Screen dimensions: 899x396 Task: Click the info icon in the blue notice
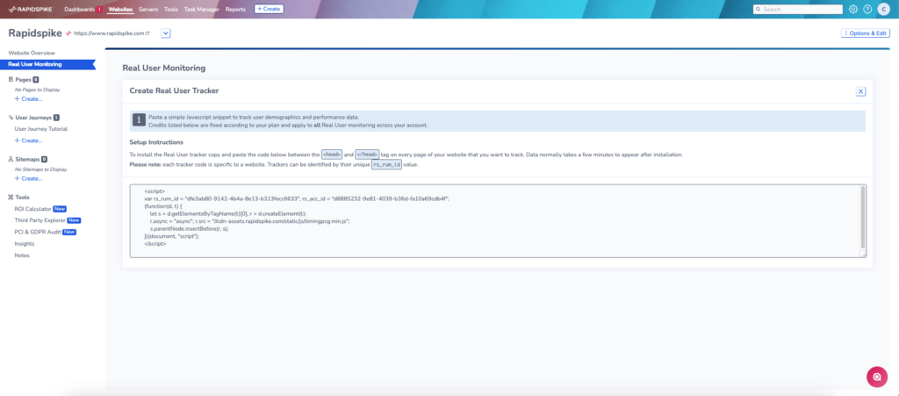pos(139,119)
